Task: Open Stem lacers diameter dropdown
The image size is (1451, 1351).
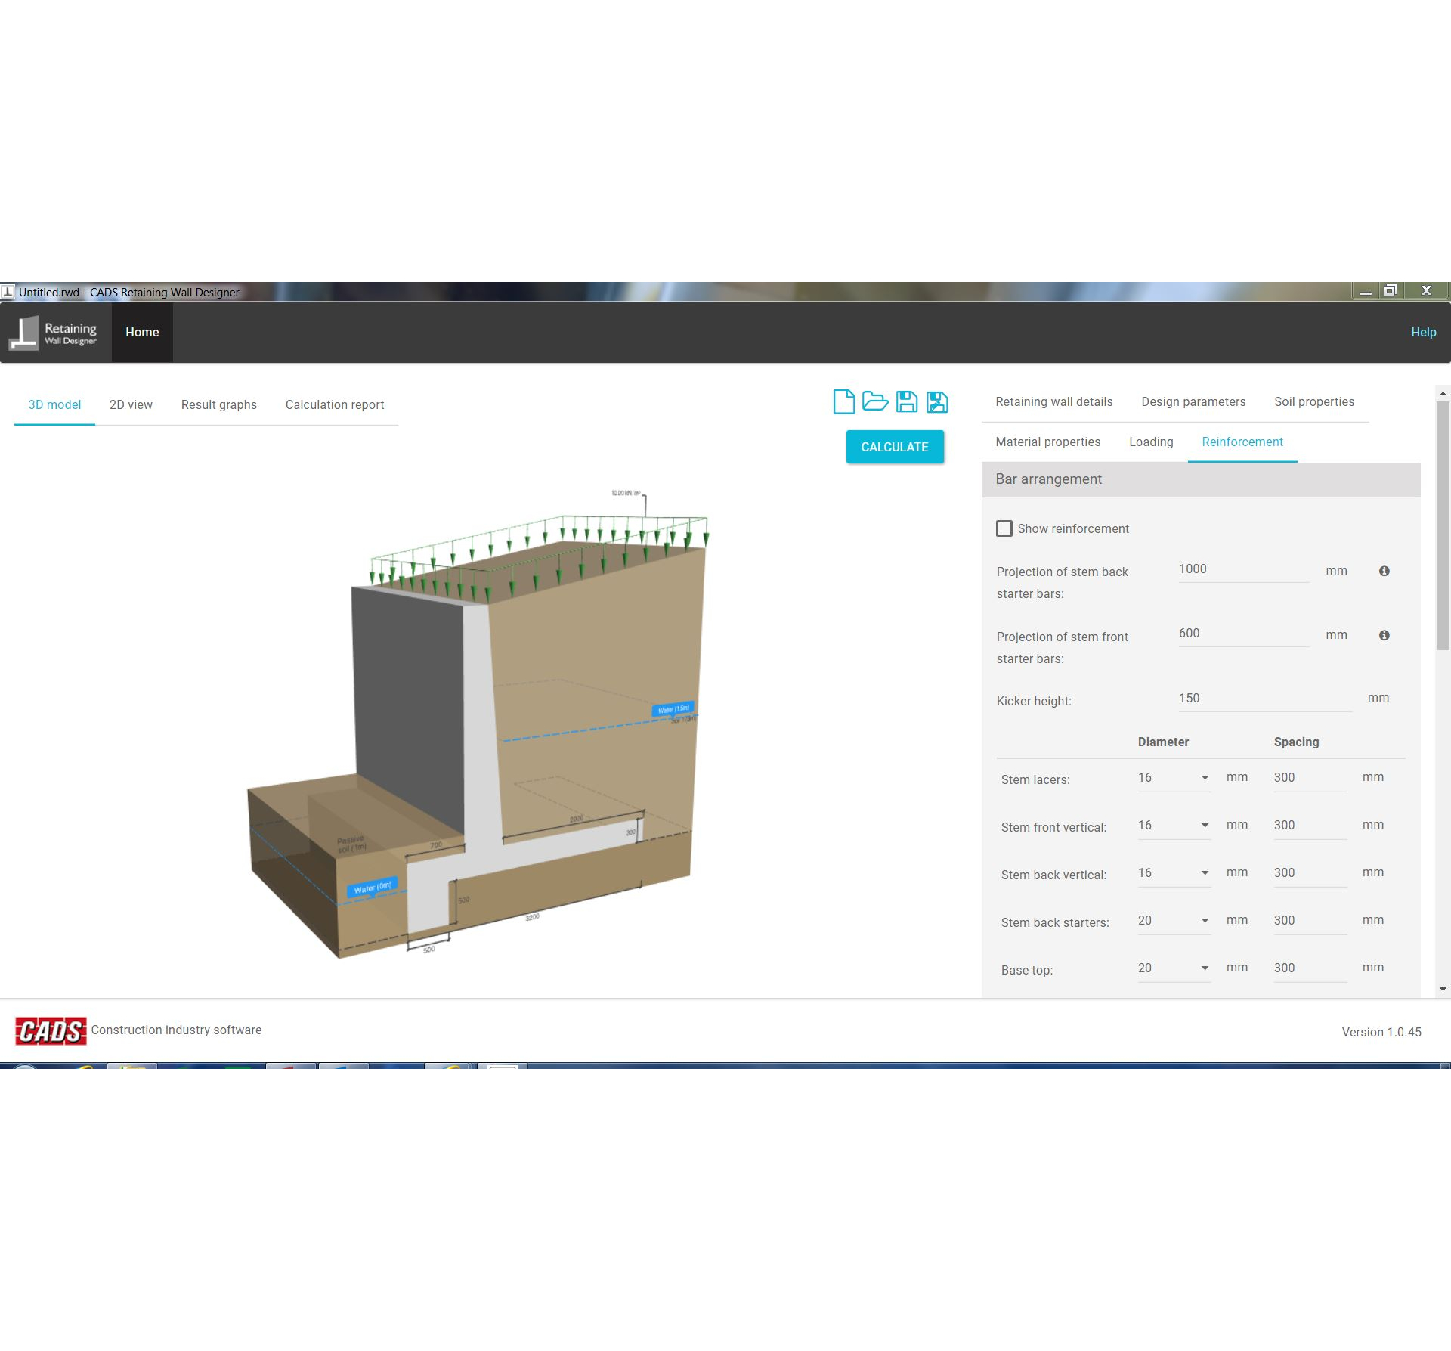Action: point(1174,778)
